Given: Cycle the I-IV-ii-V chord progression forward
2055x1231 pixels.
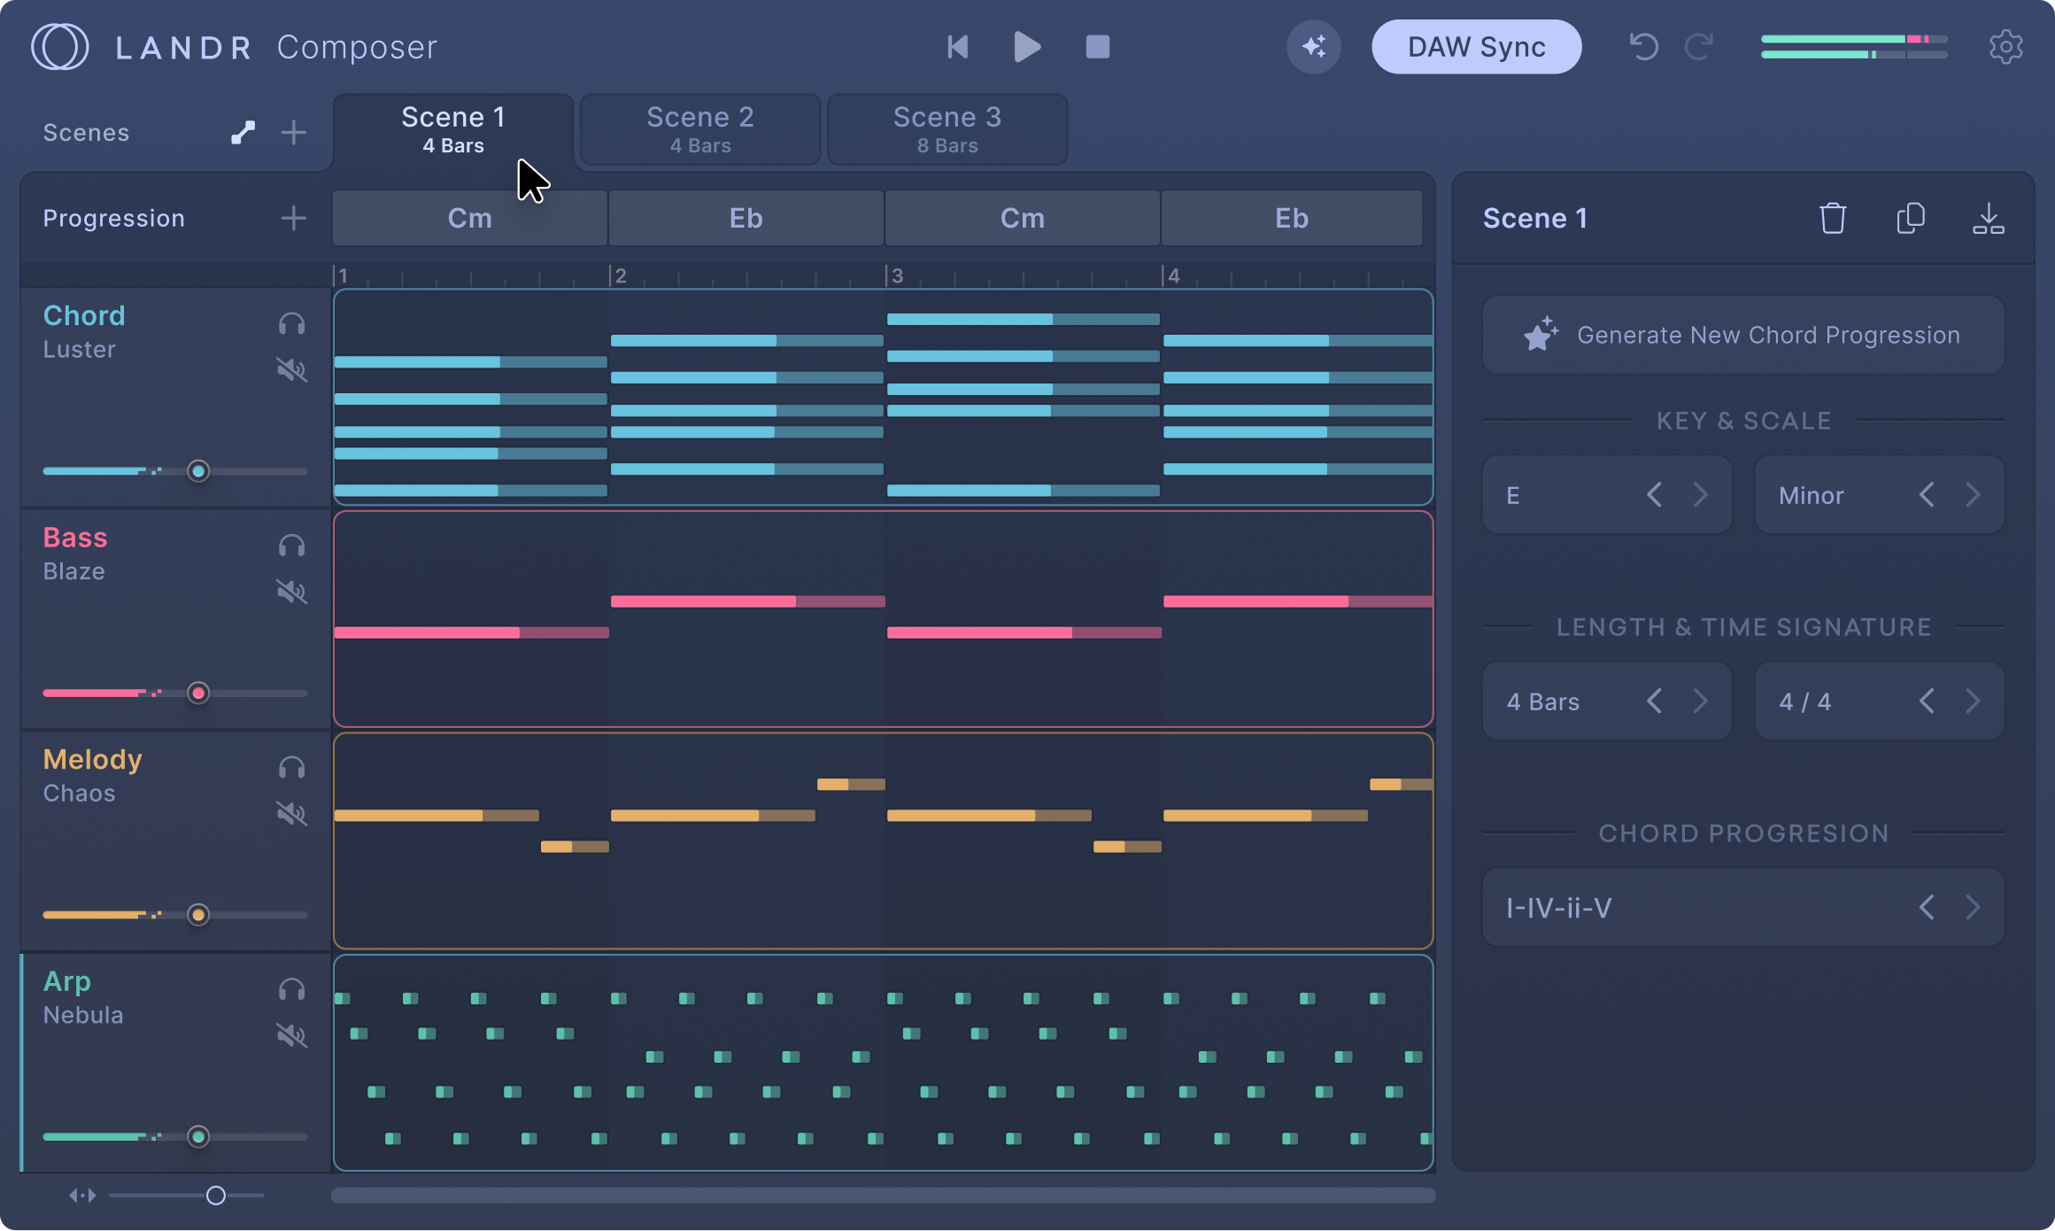Looking at the screenshot, I should click(x=1973, y=907).
